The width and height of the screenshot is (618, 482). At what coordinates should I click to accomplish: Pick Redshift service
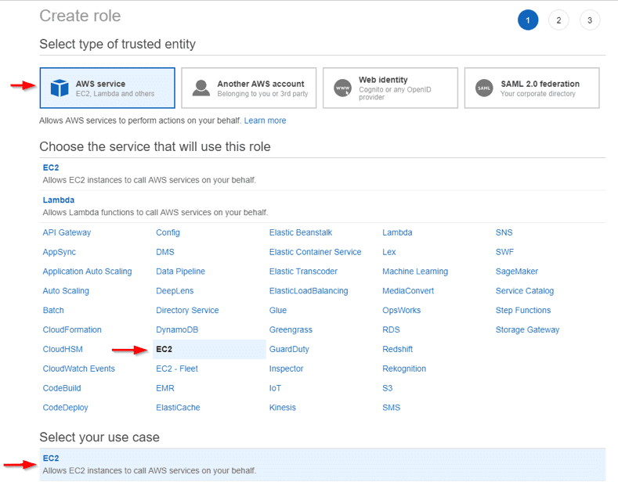[398, 349]
